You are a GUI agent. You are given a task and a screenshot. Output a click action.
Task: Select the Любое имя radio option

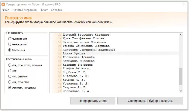coord(10,50)
